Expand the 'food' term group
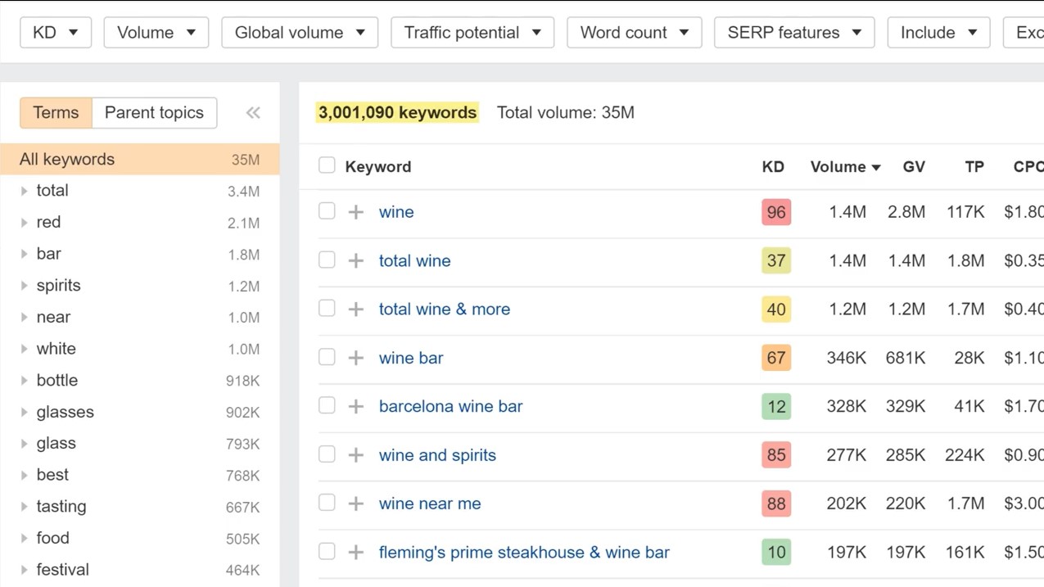Screen dimensions: 1044x587 click(25, 539)
